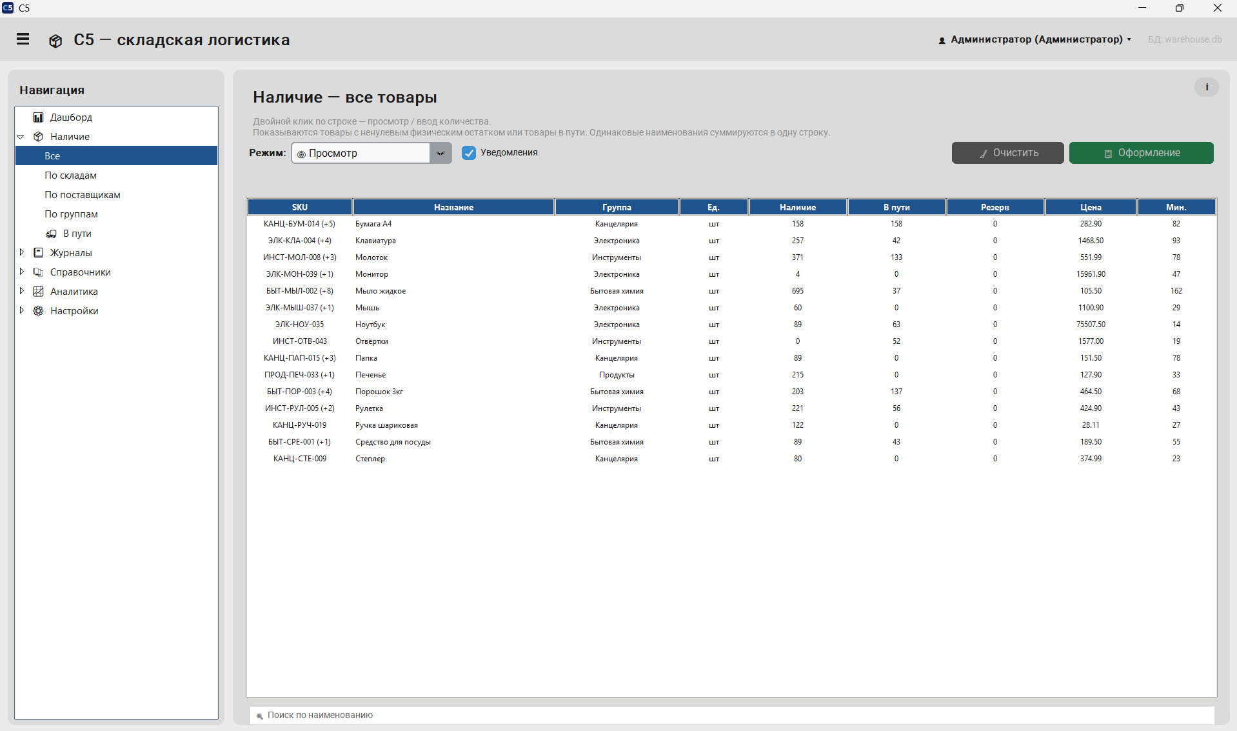Screen dimensions: 1237x731
Task: Sort by the Группа column header
Action: pos(617,207)
